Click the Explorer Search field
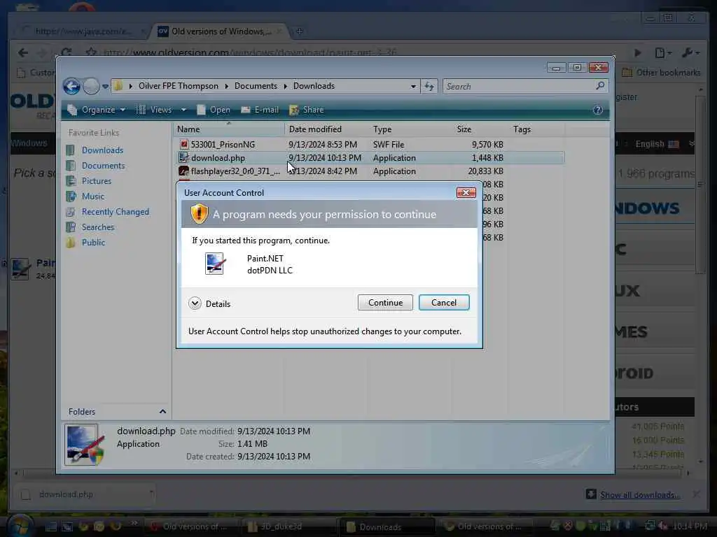 tap(525, 86)
